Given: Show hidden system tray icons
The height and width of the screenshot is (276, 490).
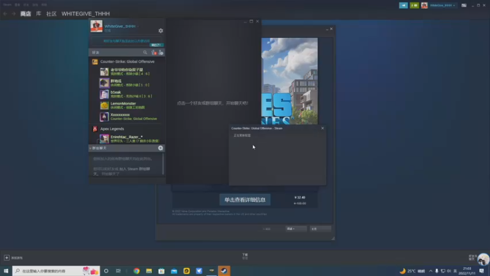Looking at the screenshot, I should click(431, 271).
